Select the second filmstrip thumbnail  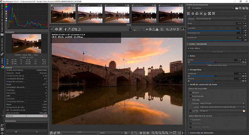tap(90, 15)
